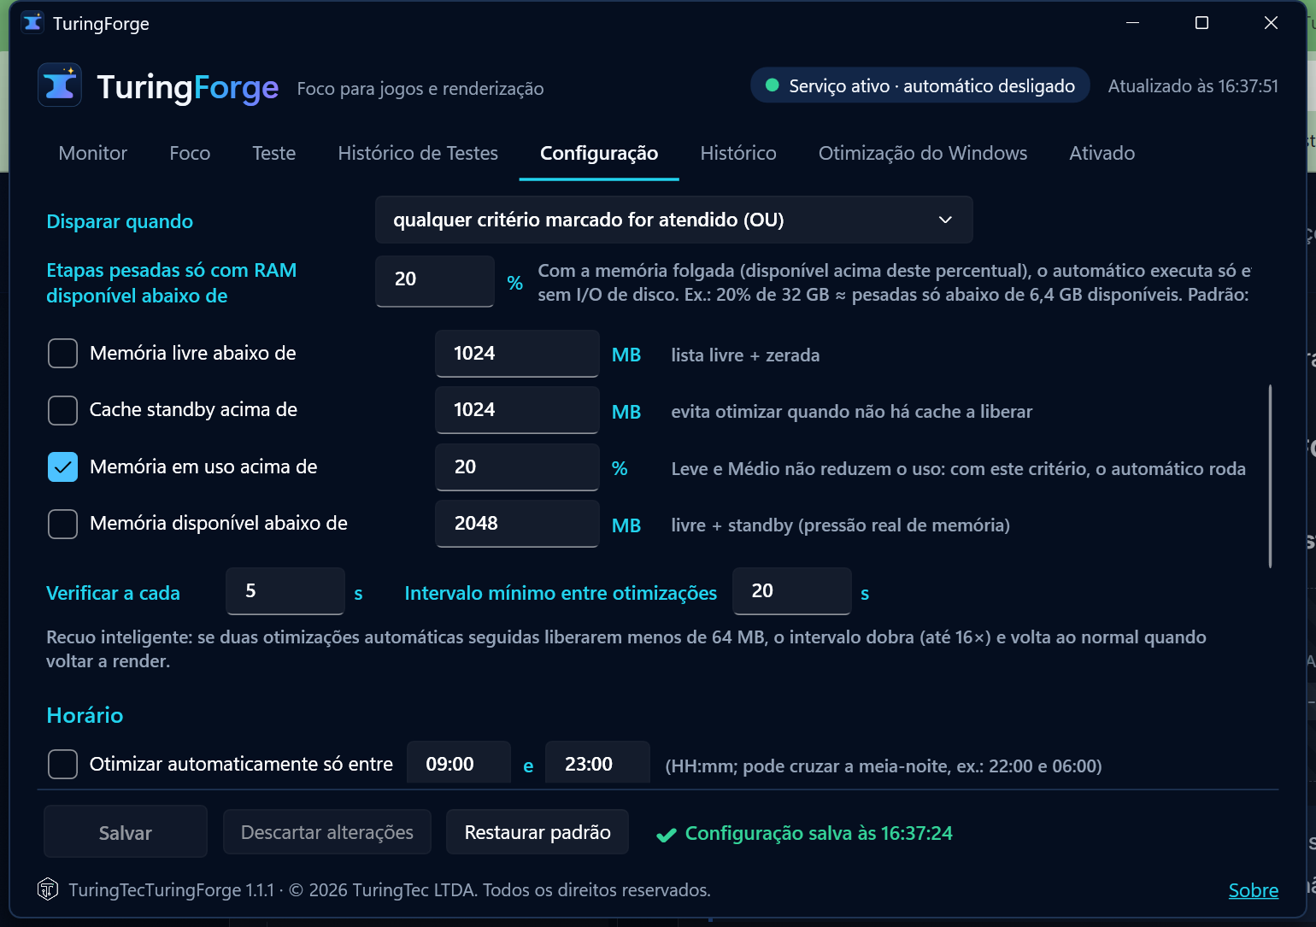Open the Sobre link
Viewport: 1316px width, 927px height.
(x=1254, y=890)
